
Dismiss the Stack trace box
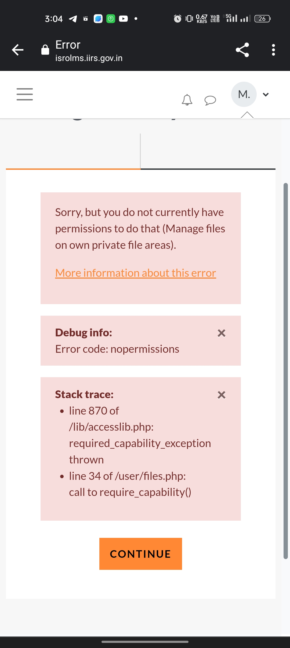[222, 395]
